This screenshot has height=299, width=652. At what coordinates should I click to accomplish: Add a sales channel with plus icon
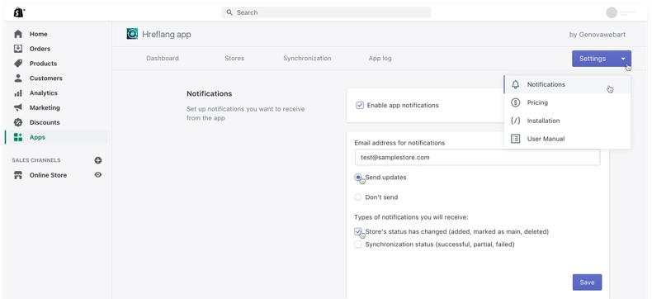click(x=98, y=160)
